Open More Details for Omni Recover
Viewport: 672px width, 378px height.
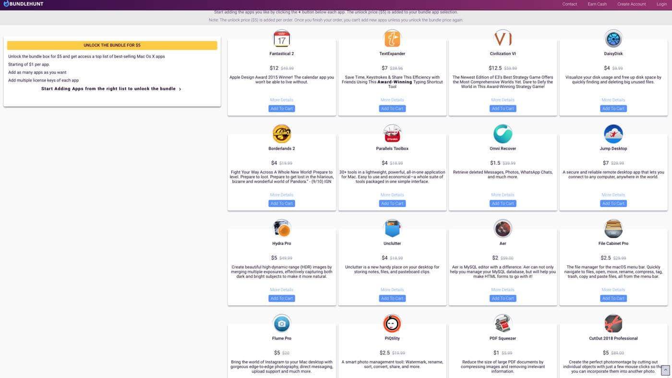click(x=503, y=195)
